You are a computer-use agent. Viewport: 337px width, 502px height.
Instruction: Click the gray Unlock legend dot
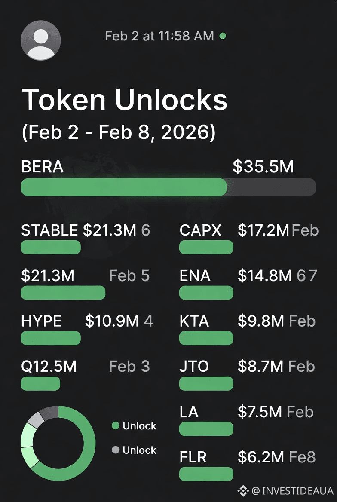click(115, 450)
